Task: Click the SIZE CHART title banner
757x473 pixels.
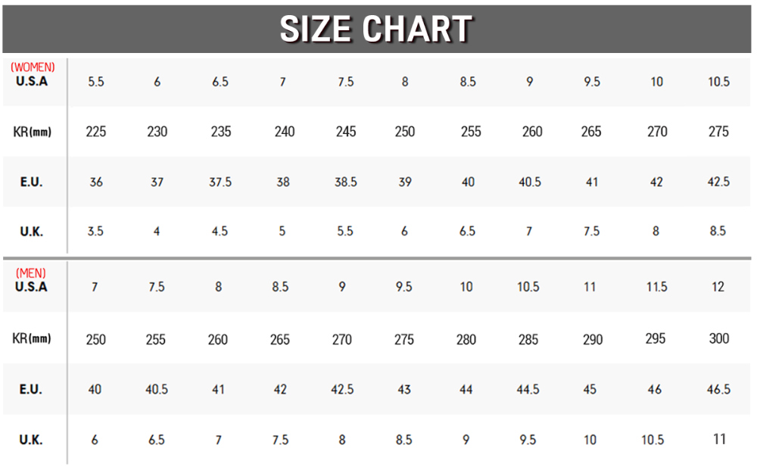Action: click(x=376, y=29)
